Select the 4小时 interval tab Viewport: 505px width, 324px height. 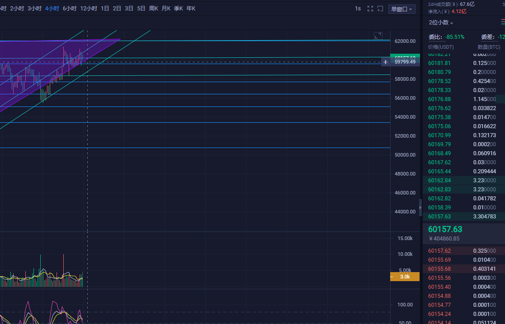click(52, 9)
